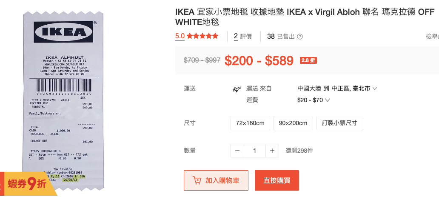Click the 加入購物車 add-to-cart button
The image size is (439, 197).
point(216,180)
